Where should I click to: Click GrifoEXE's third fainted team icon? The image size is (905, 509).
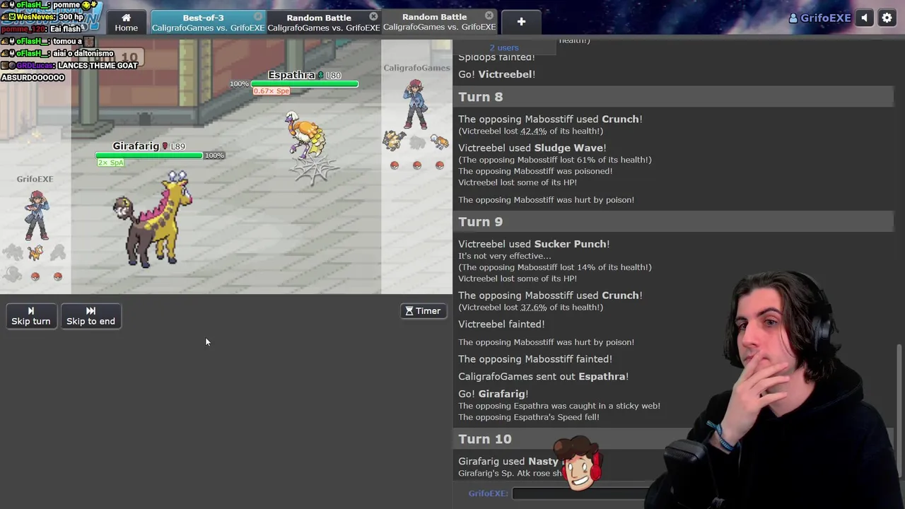click(57, 252)
